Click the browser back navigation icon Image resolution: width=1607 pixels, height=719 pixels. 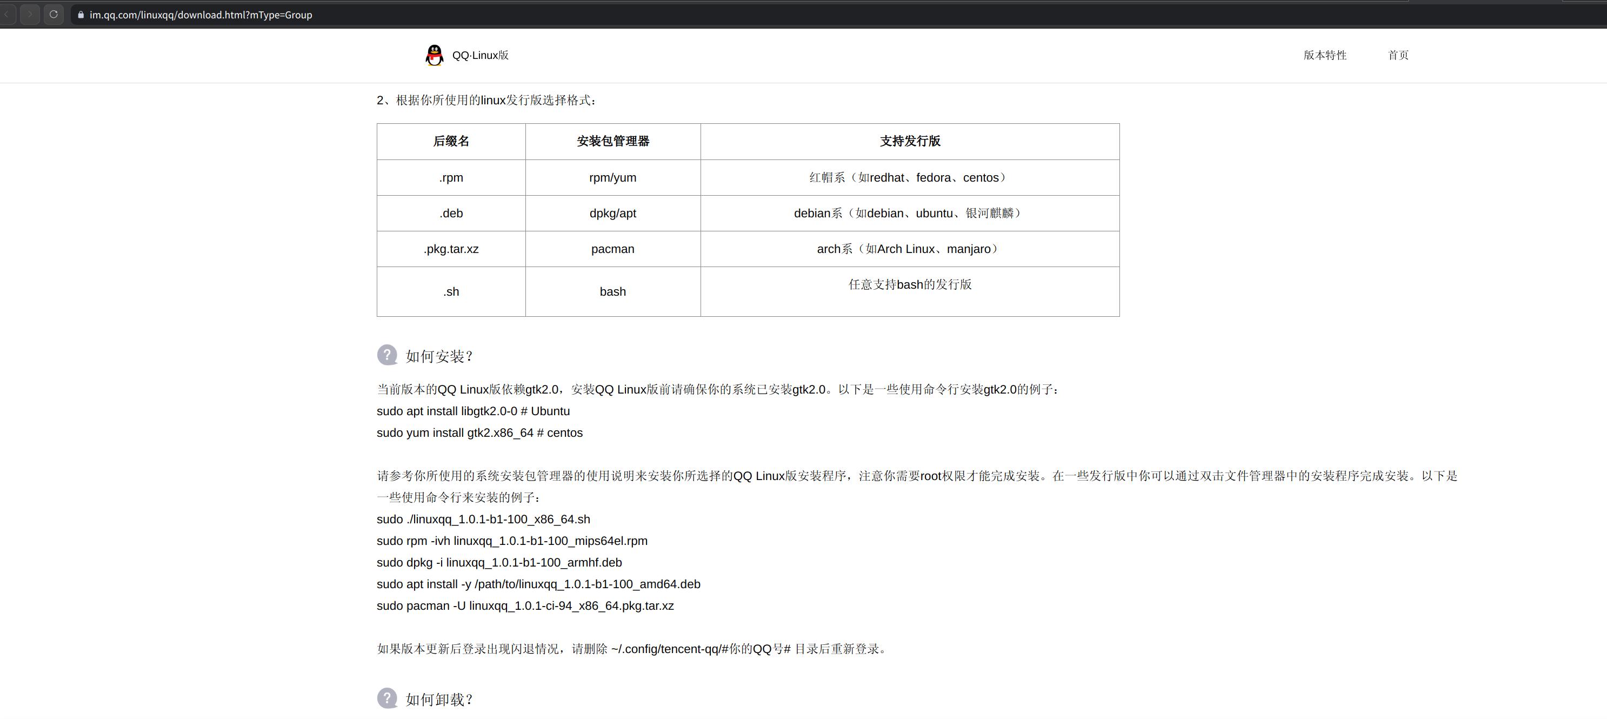tap(8, 15)
